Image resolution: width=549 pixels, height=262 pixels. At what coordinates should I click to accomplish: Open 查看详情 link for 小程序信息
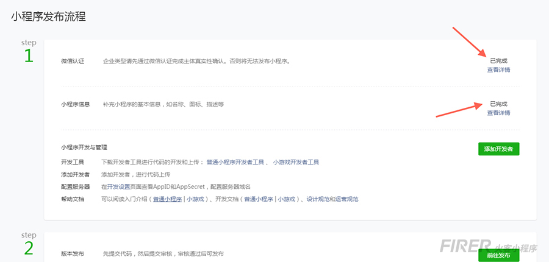pos(498,113)
